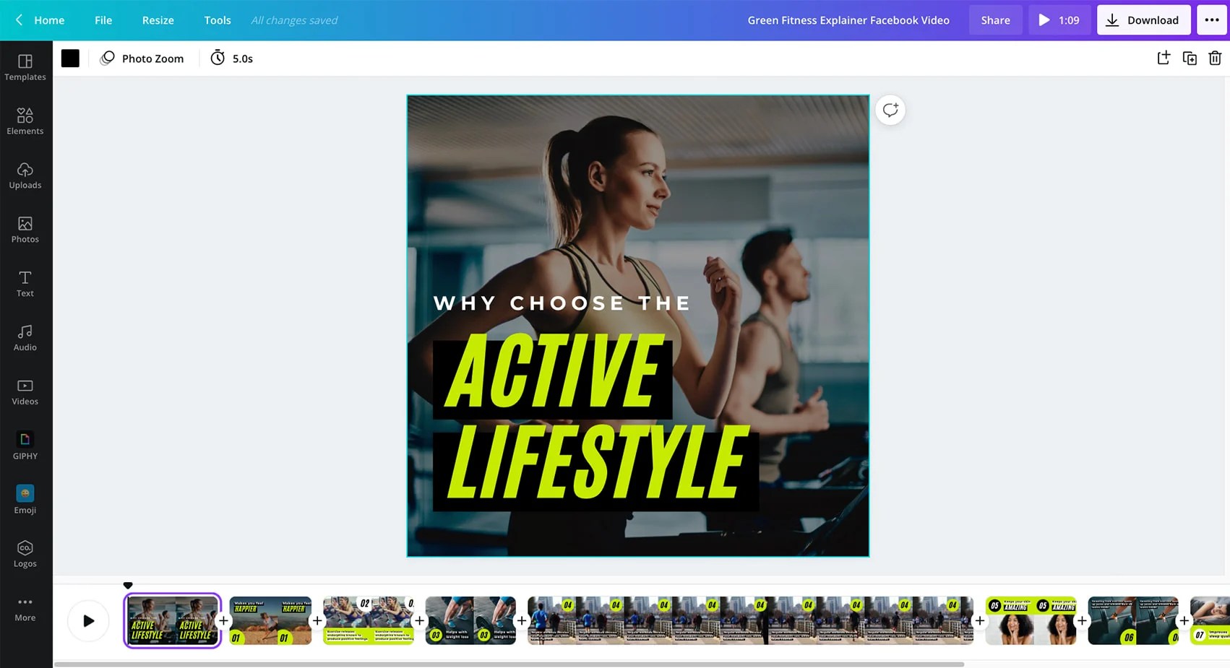1230x668 pixels.
Task: Open the Tools menu
Action: click(x=217, y=19)
